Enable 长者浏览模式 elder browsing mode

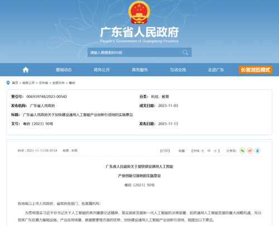click(256, 70)
